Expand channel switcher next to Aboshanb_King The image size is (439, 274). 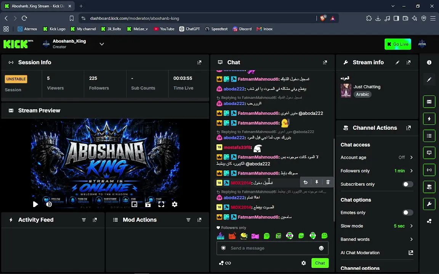[102, 44]
